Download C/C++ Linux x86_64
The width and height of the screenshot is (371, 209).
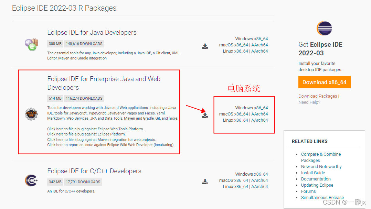[x=241, y=187]
